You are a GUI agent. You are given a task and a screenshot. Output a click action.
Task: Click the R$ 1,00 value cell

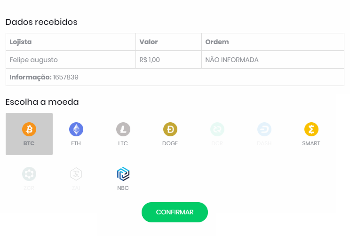tap(169, 60)
